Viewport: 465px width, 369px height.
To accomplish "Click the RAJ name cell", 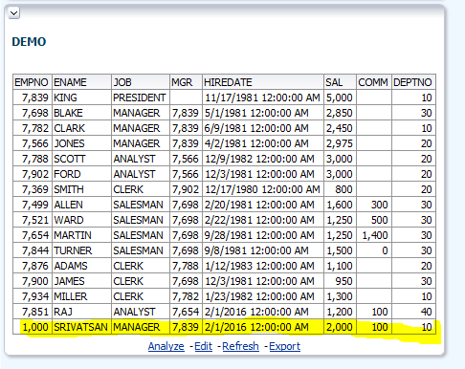I will pyautogui.click(x=81, y=312).
